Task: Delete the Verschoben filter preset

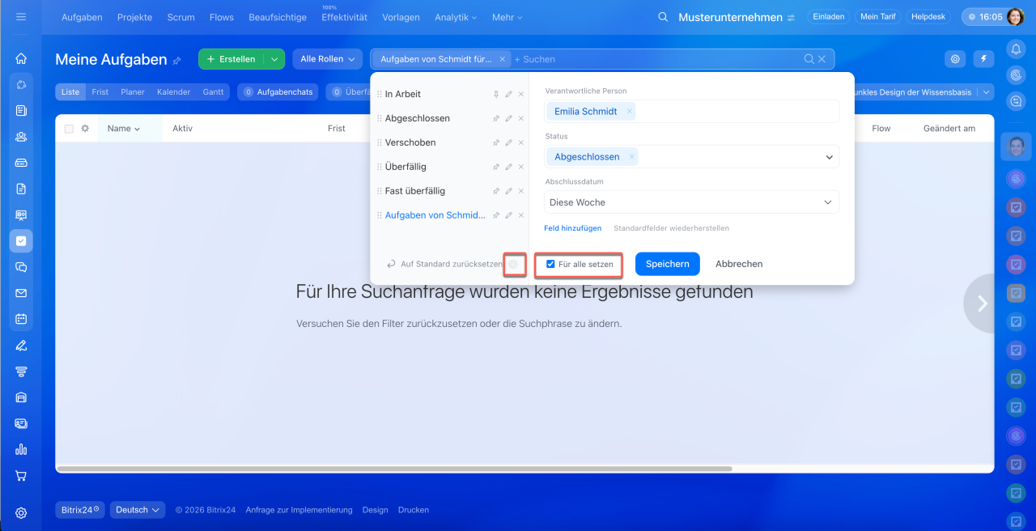Action: 521,142
